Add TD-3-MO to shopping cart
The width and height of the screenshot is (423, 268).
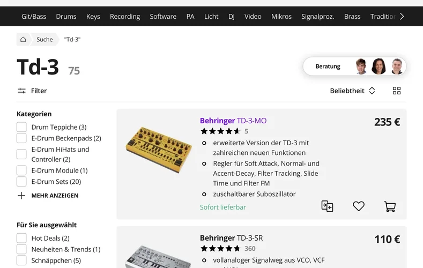click(x=390, y=206)
